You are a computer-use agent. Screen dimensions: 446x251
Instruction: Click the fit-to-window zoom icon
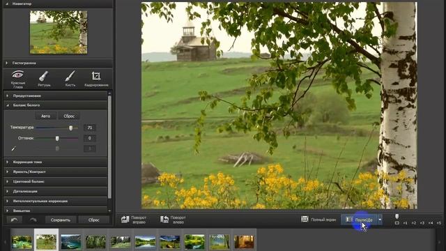[x=397, y=223]
